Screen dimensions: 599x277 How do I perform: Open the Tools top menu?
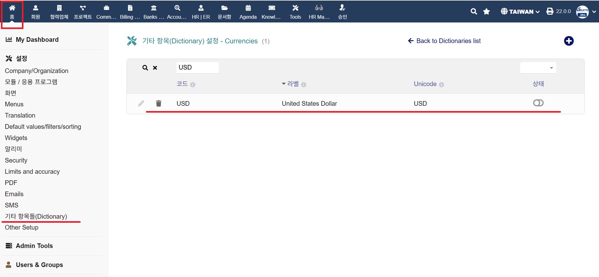pyautogui.click(x=295, y=12)
